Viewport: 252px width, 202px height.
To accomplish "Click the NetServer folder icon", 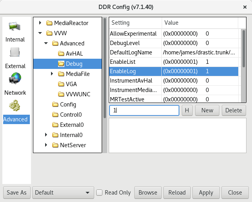I will point(55,145).
